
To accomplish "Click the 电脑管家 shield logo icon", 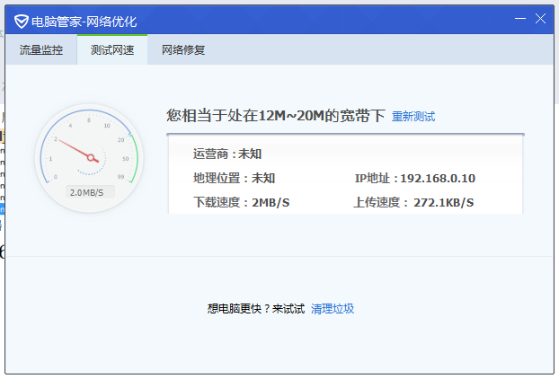I will (21, 22).
